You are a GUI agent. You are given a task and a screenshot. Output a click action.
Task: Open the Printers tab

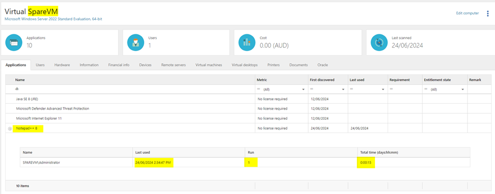[x=273, y=65]
